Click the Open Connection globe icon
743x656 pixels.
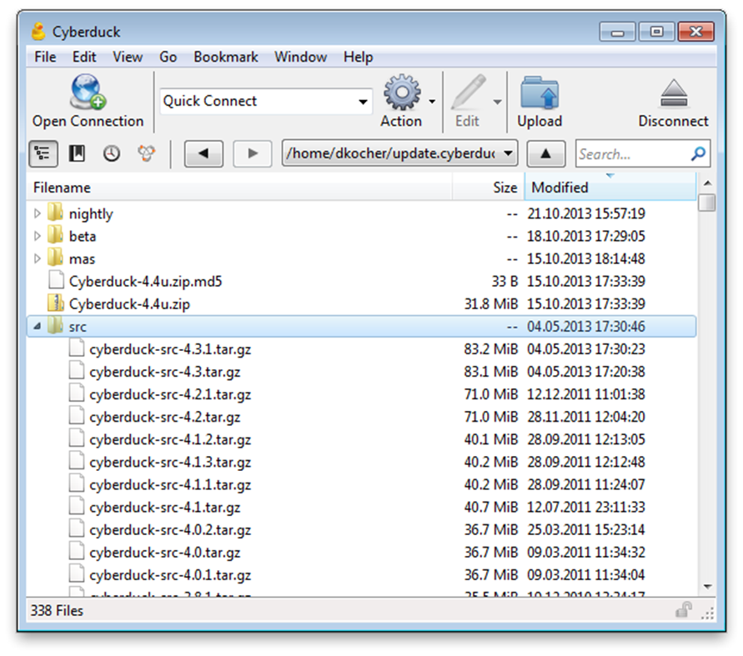[x=86, y=93]
